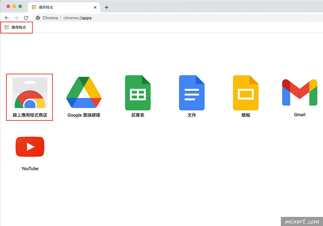Image resolution: width=323 pixels, height=226 pixels.
Task: Click the 應用程式 bookmarks bar shortcut
Action: 16,27
